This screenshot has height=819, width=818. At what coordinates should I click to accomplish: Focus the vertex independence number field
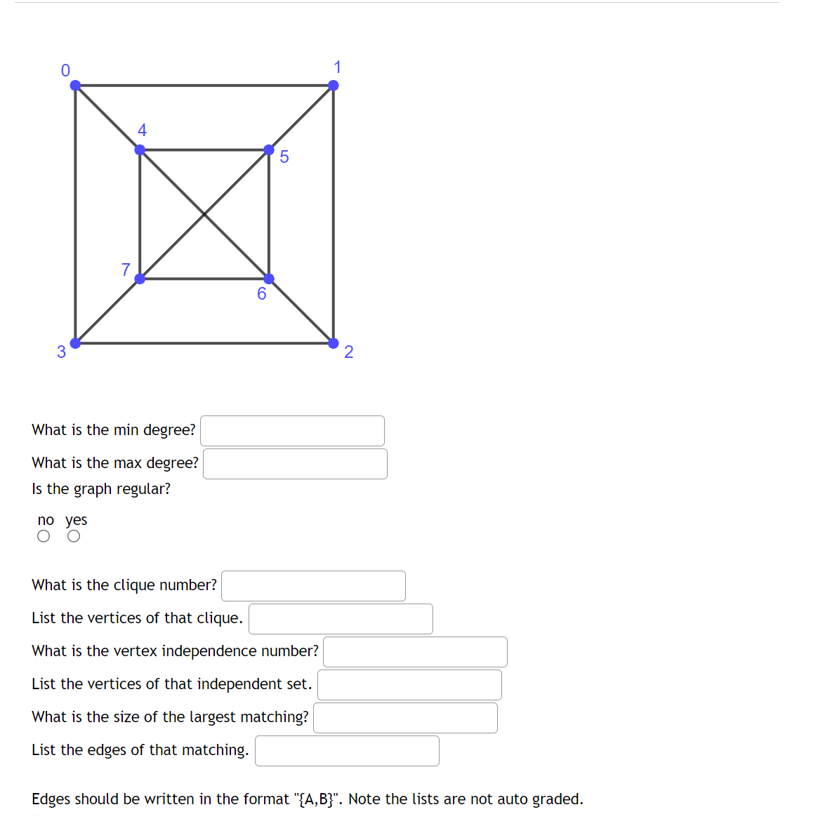[x=414, y=651]
